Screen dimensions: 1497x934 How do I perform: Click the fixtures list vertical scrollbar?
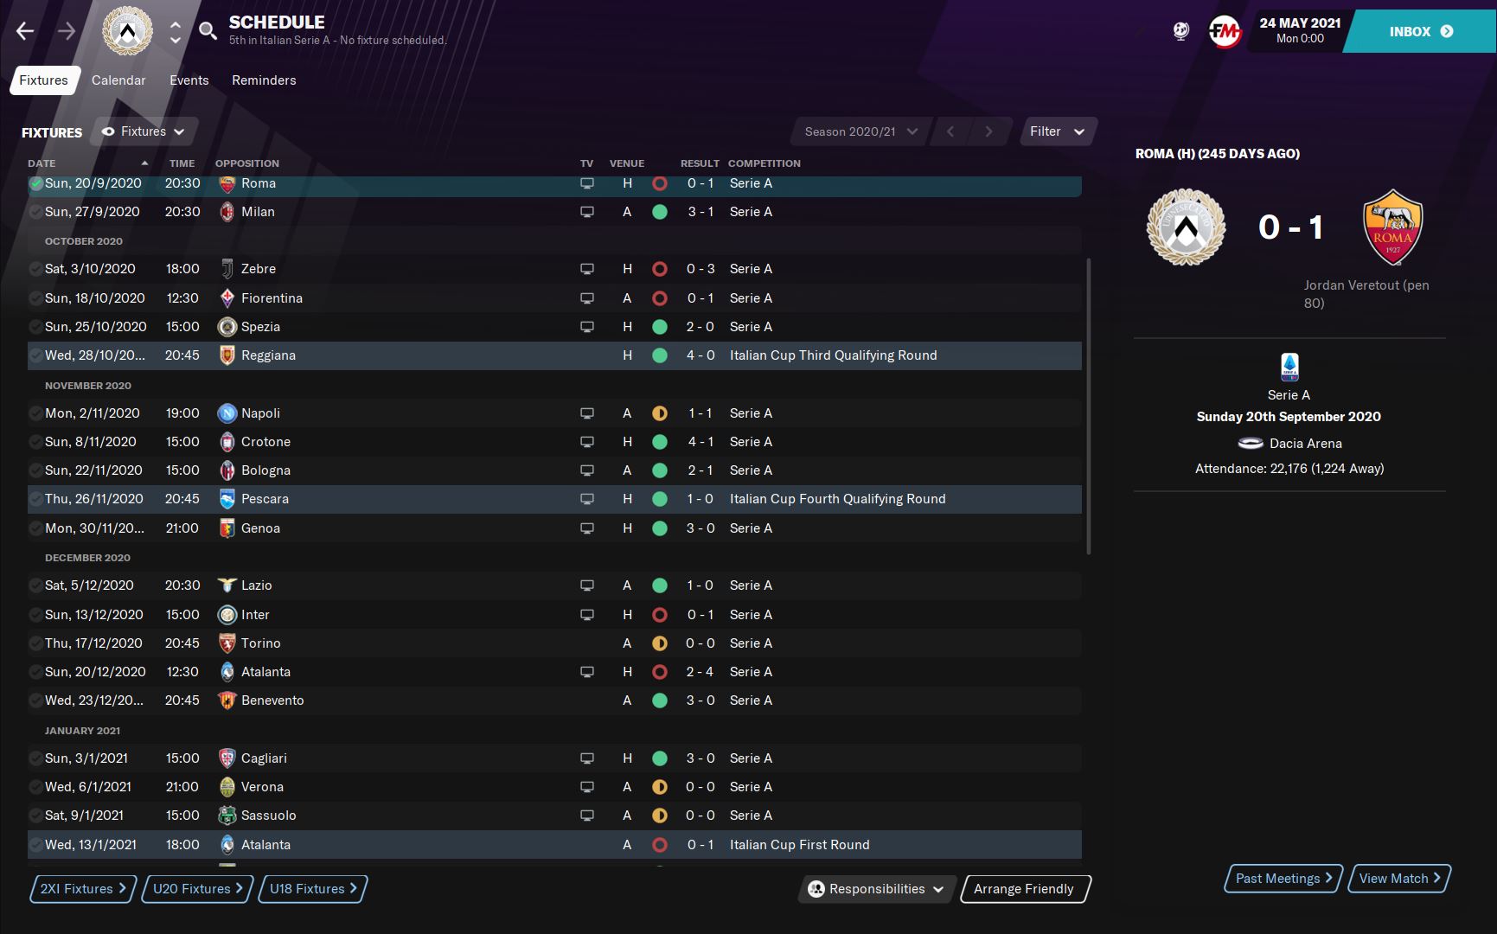tap(1088, 406)
